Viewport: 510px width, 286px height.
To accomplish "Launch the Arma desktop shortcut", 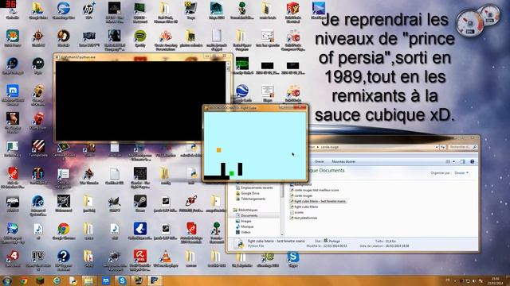I will pyautogui.click(x=13, y=201).
